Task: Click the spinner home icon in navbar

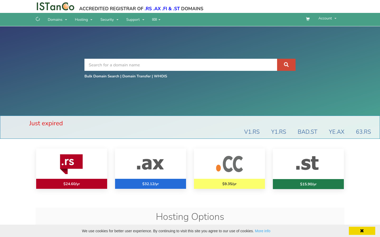Action: [x=38, y=19]
